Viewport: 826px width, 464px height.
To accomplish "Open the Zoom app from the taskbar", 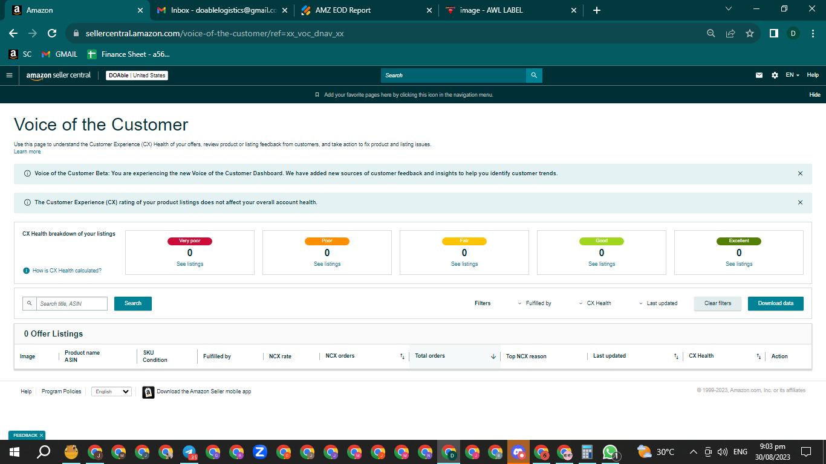I will (x=260, y=452).
